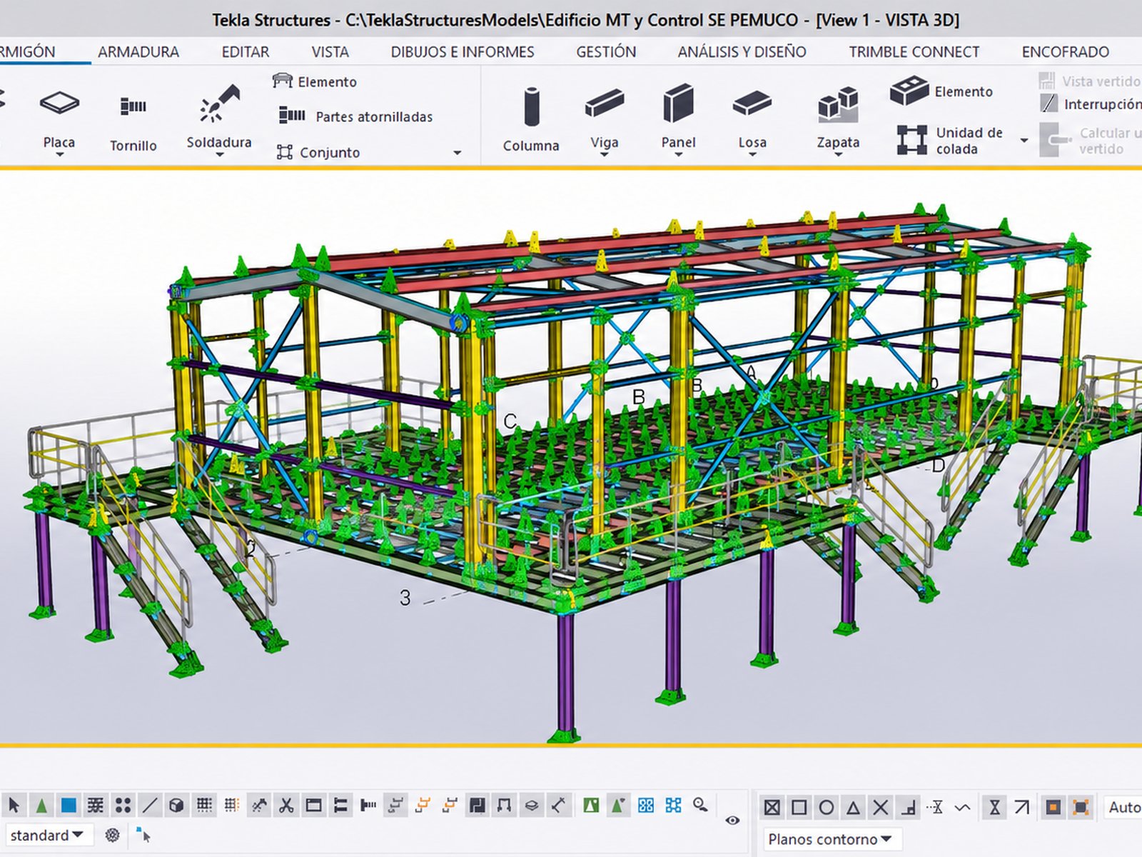
Task: Toggle the circle center snap switch
Action: (x=826, y=808)
